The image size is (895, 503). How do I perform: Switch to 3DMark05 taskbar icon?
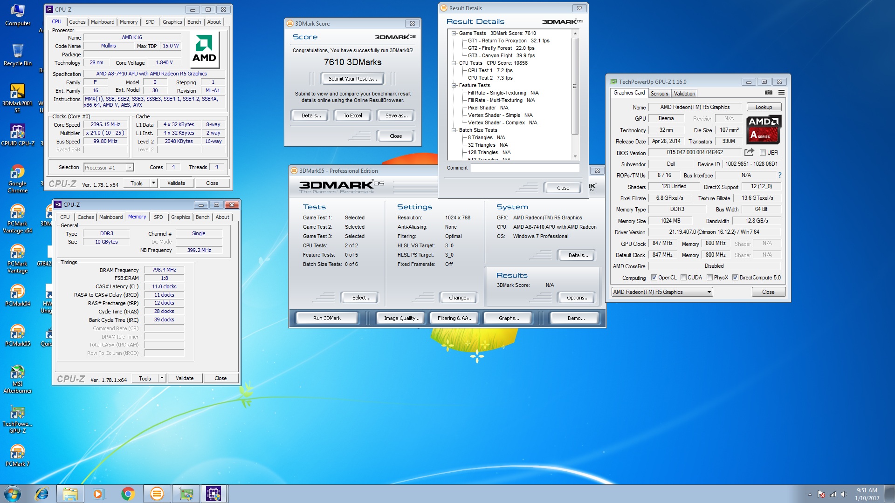(x=157, y=494)
